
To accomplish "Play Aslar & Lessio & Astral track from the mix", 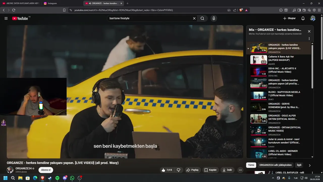I will [279, 143].
